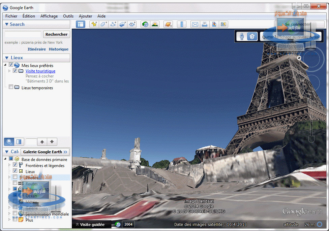Open the Historique link
Image resolution: width=329 pixels, height=231 pixels.
58,49
